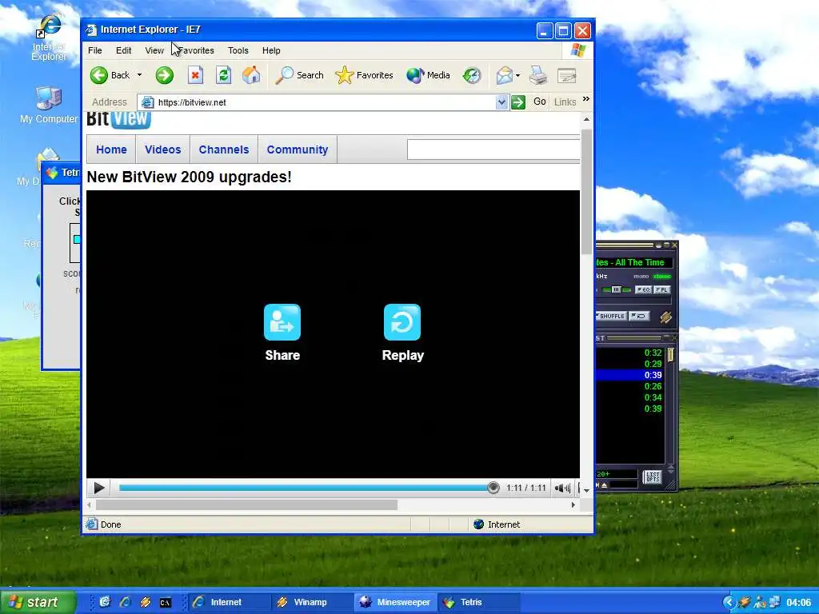This screenshot has height=614, width=819.
Task: Click the green Go arrow button
Action: click(x=518, y=102)
